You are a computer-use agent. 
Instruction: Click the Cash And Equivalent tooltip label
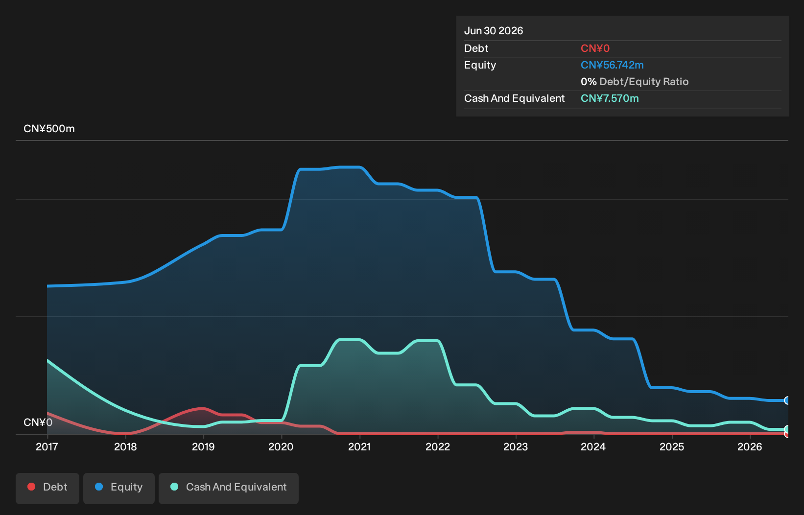click(x=514, y=98)
